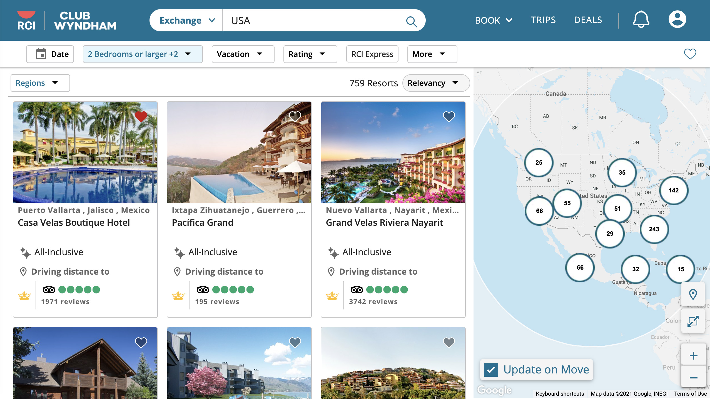Click the map location pin button
710x399 pixels.
coord(693,294)
